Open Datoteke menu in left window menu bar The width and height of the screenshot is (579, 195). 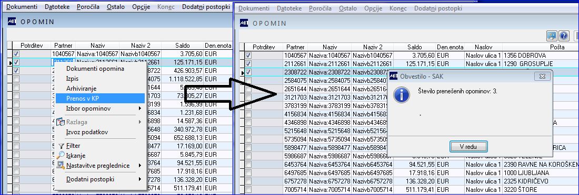coord(57,7)
